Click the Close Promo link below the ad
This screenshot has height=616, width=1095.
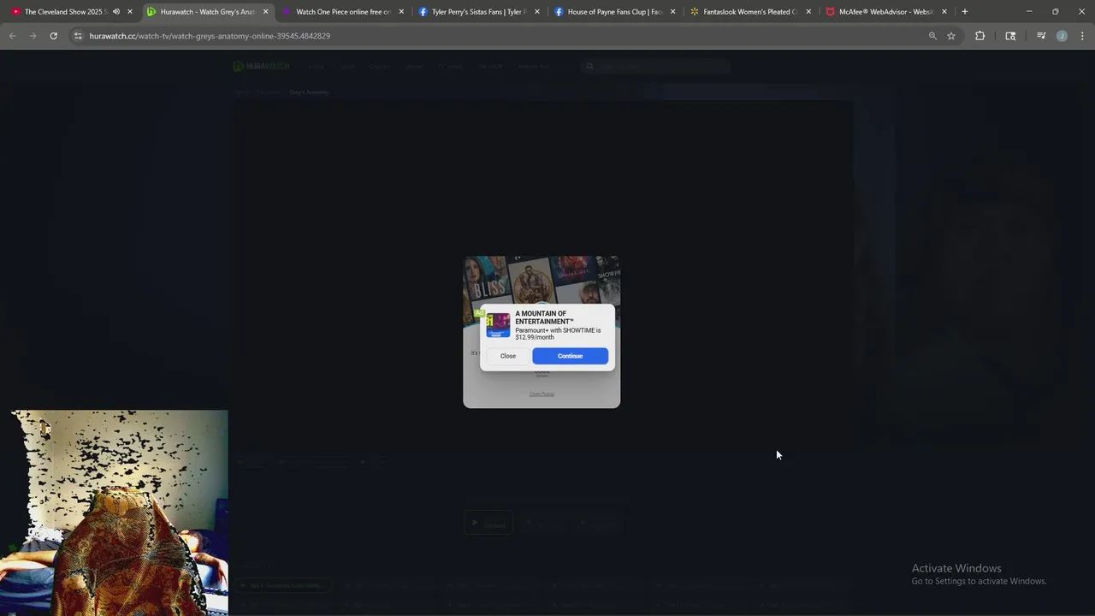pyautogui.click(x=542, y=394)
